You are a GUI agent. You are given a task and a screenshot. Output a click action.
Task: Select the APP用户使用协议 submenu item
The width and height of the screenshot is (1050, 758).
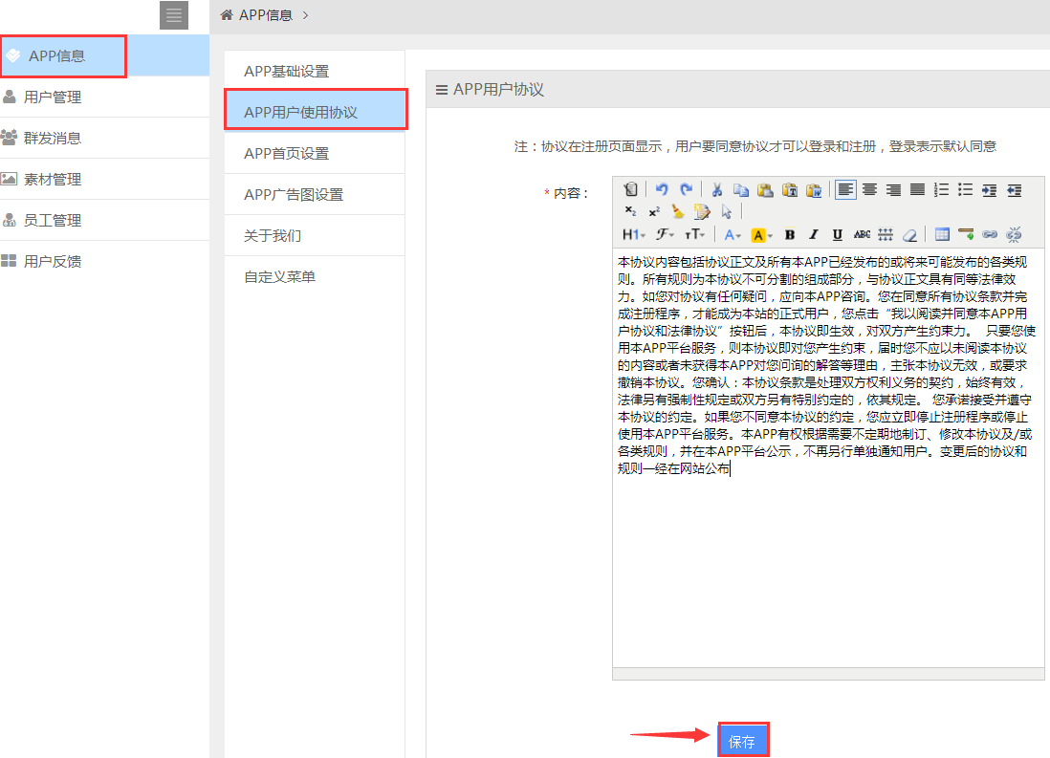[x=315, y=112]
